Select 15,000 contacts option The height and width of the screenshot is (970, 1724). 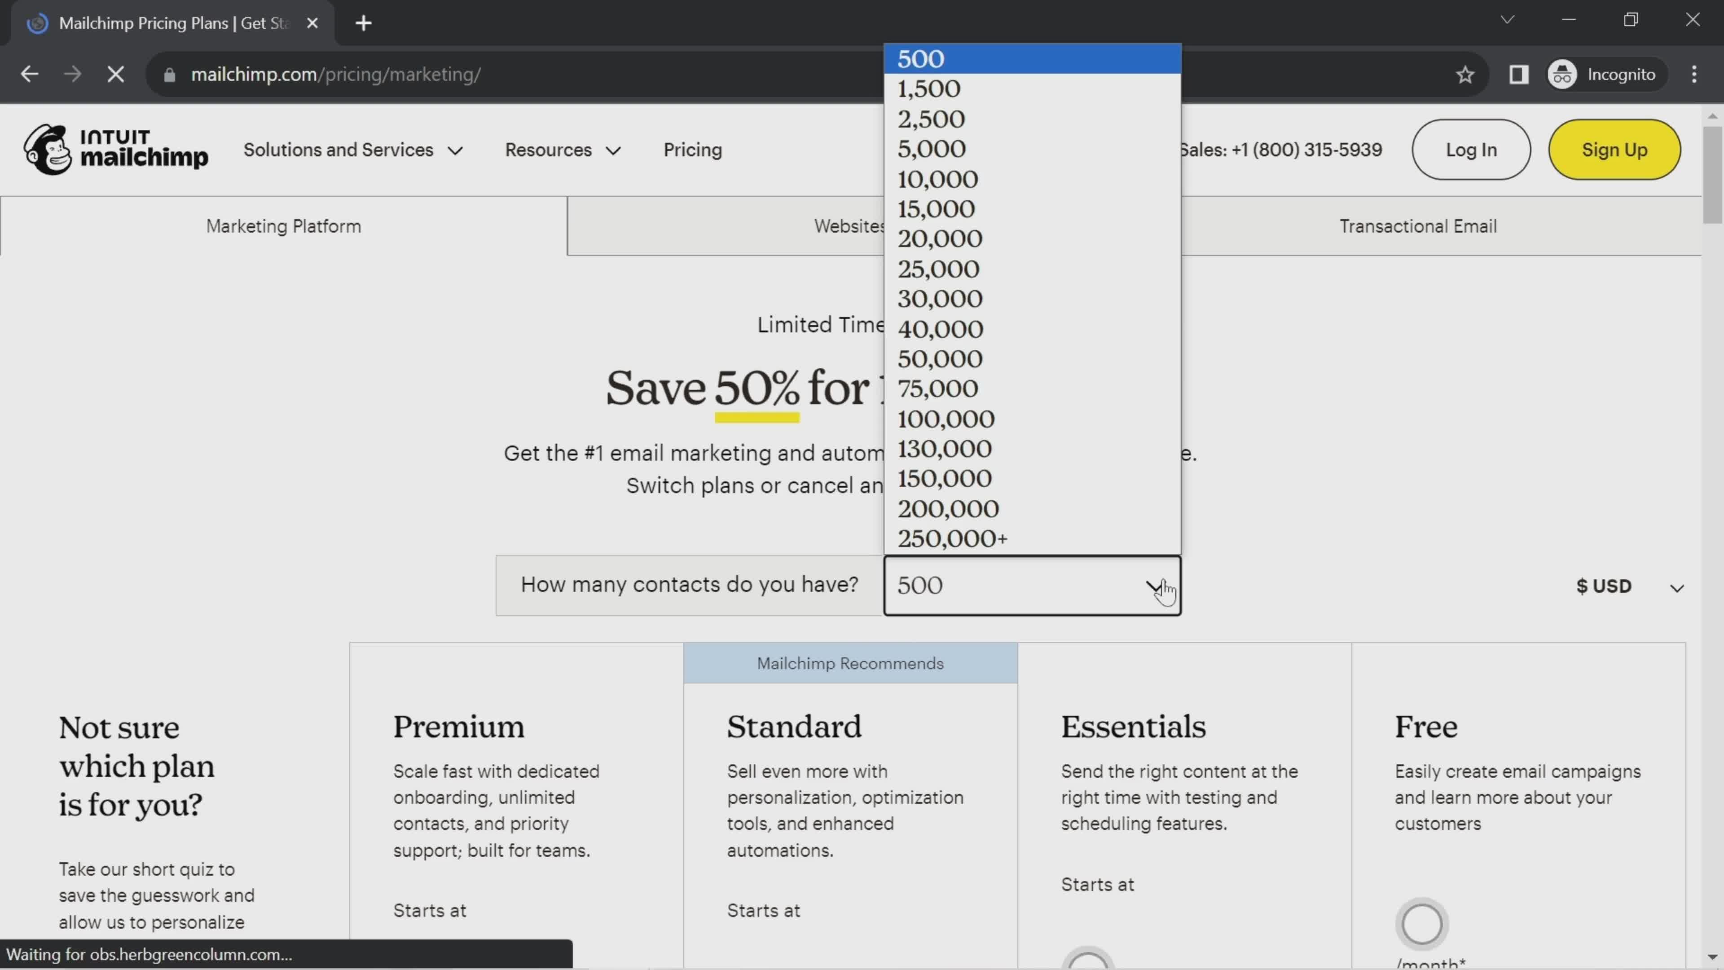(x=1032, y=209)
